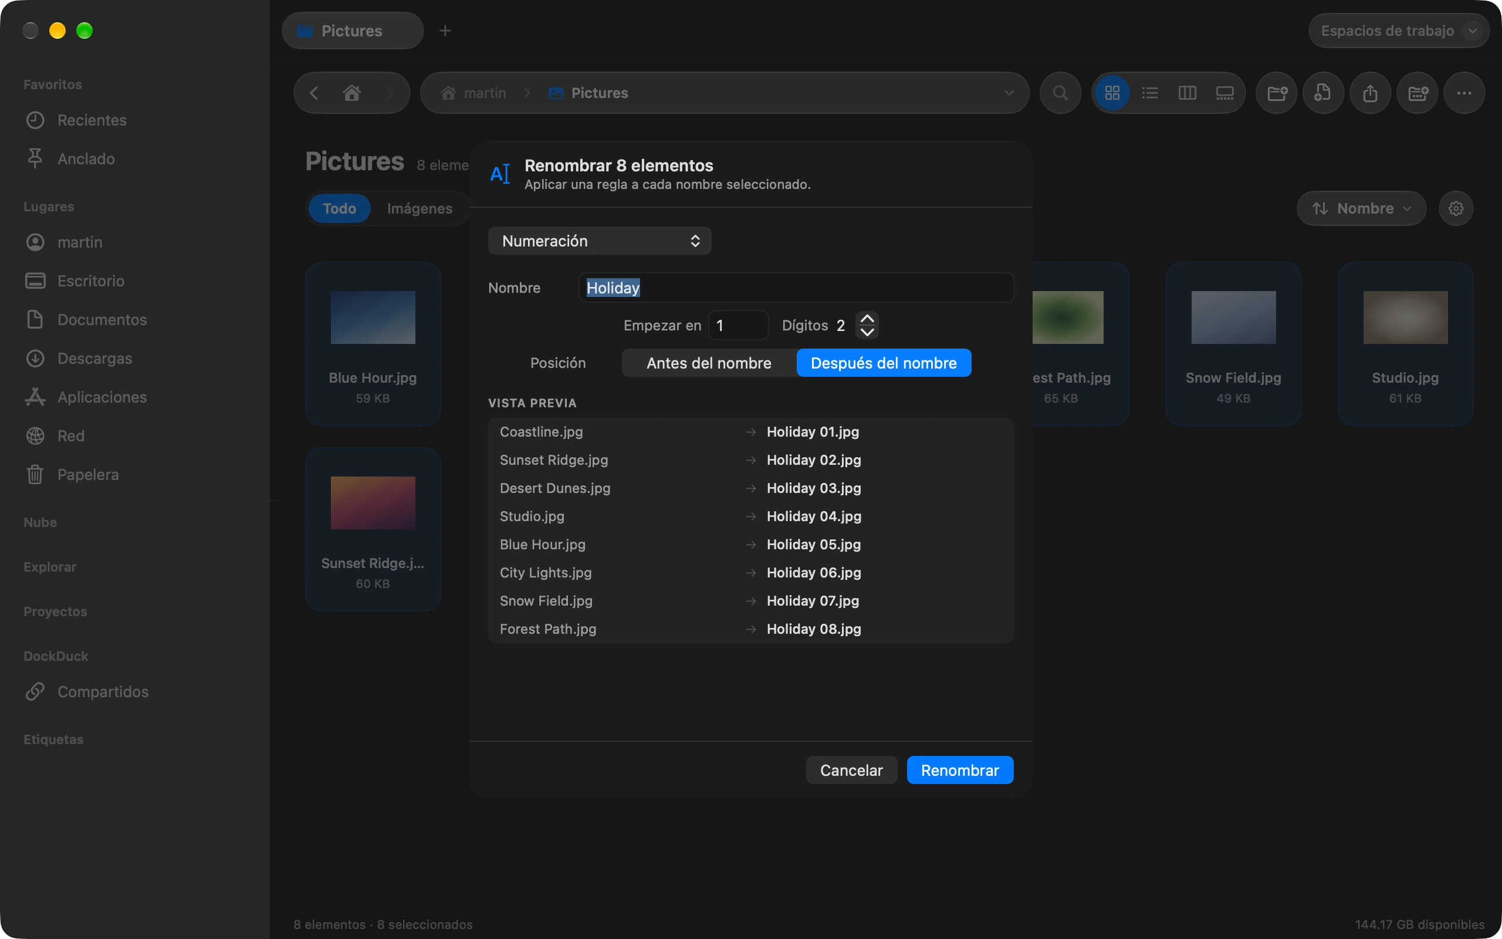Switch to icon grid view

pos(1112,93)
